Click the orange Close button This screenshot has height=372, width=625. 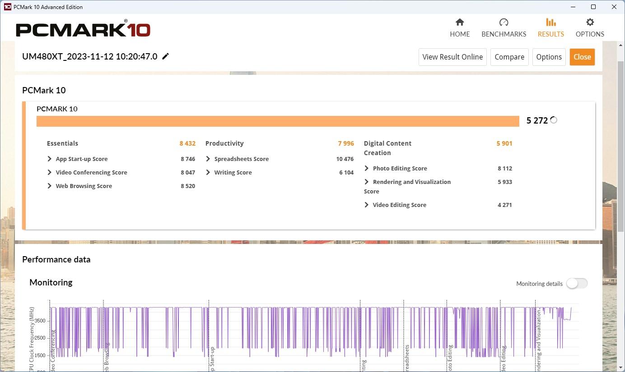(582, 57)
